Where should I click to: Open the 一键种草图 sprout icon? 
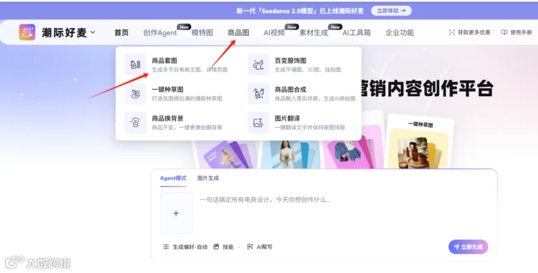pos(136,93)
